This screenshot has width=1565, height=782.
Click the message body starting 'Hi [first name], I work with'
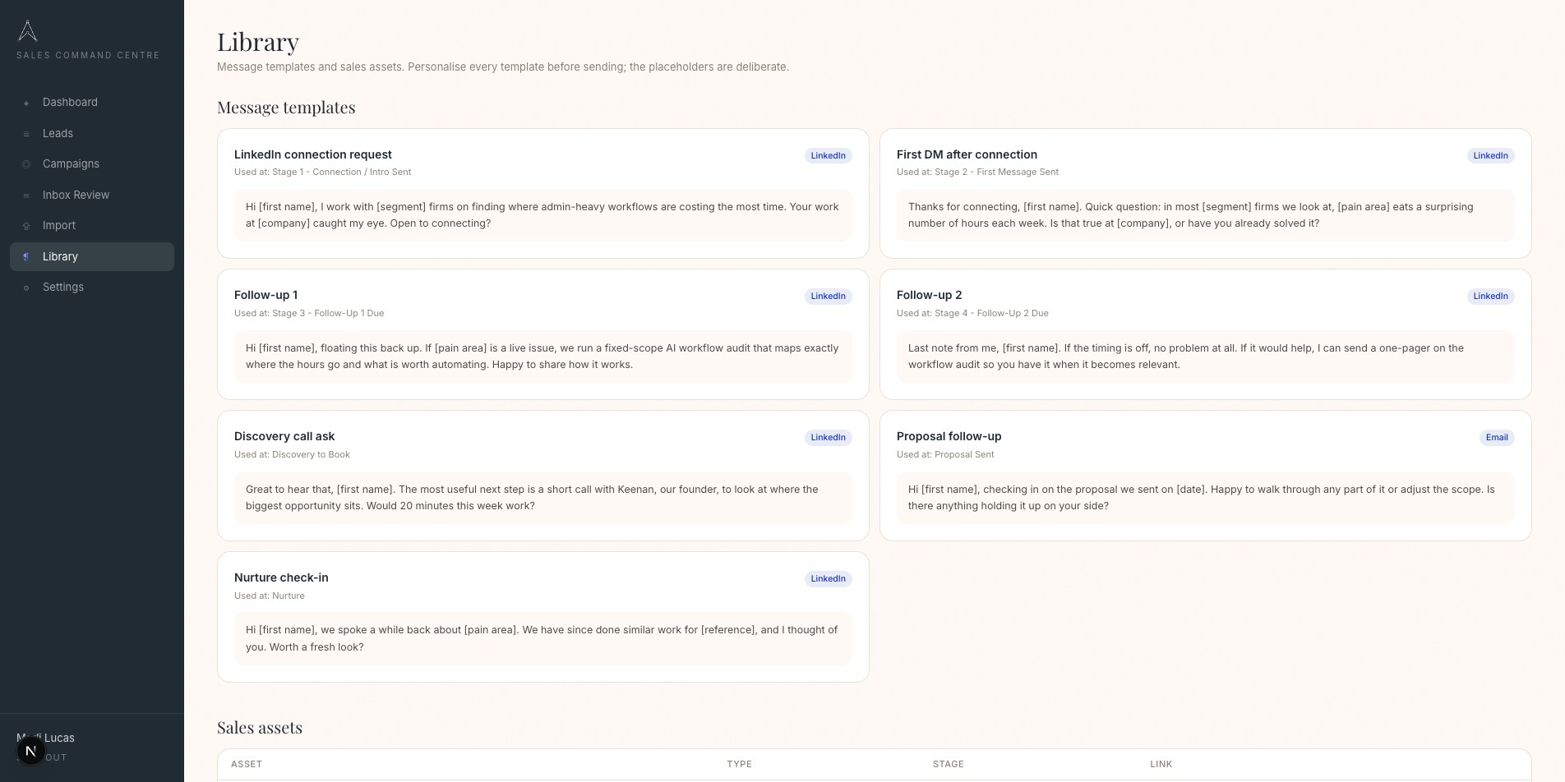coord(543,215)
